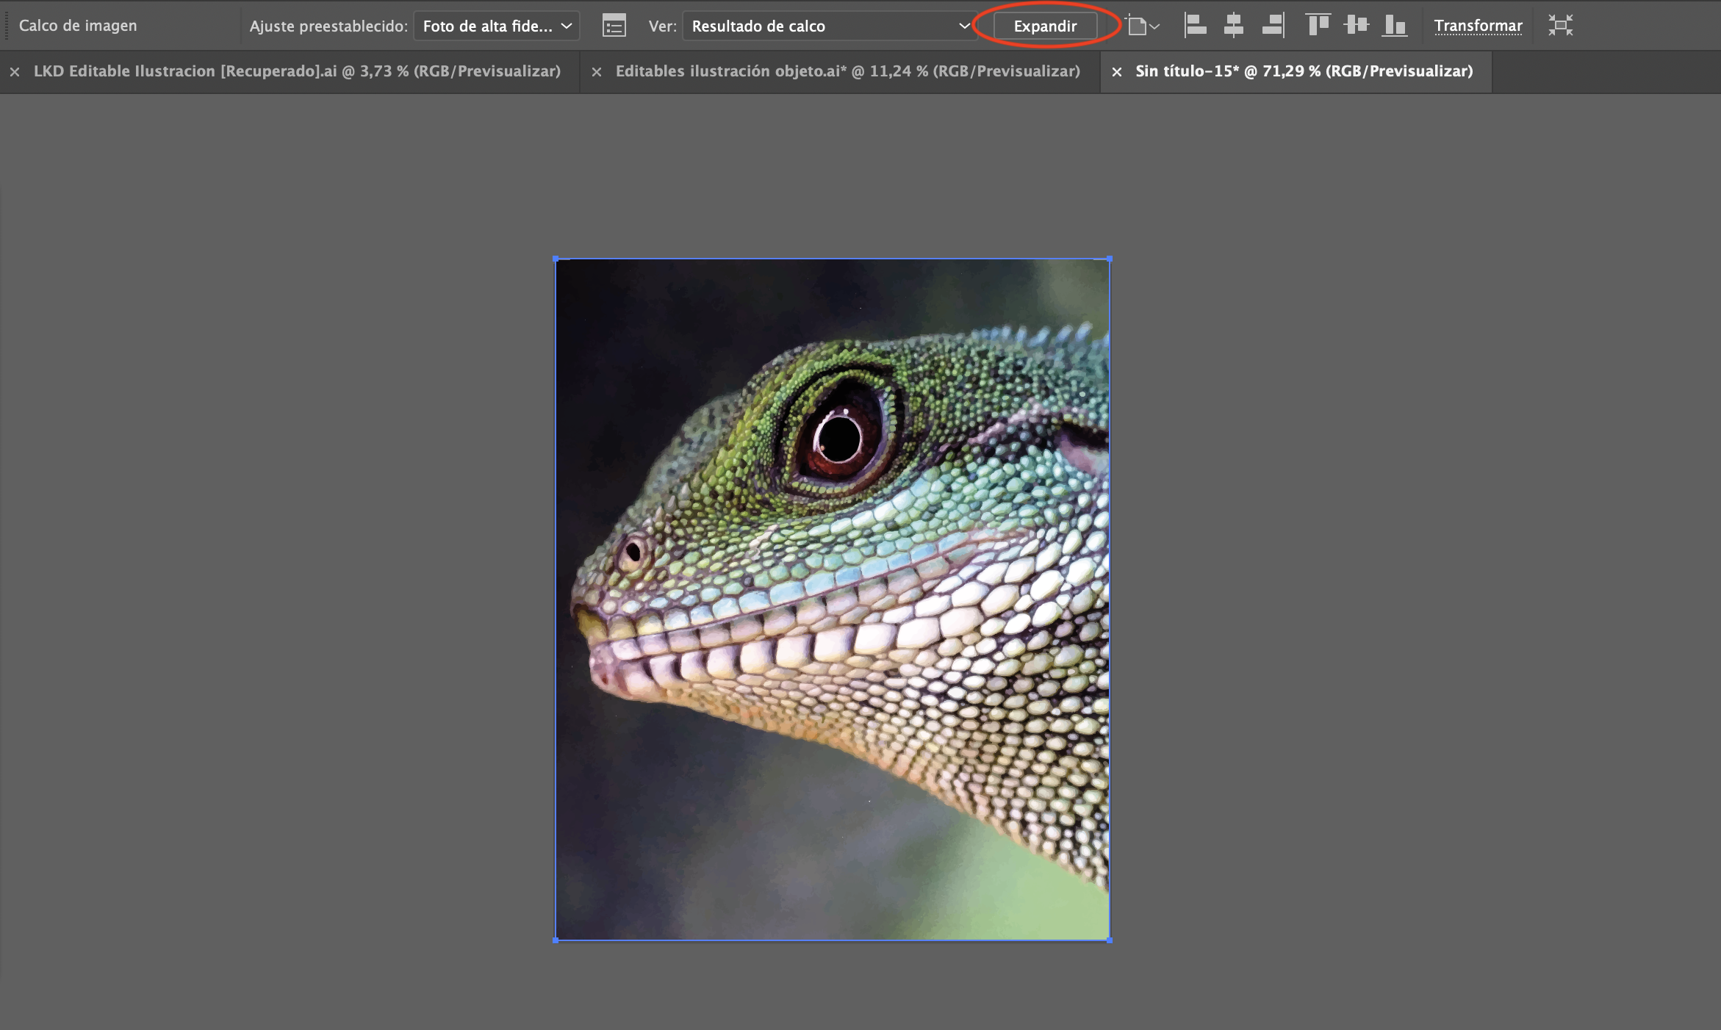Select the horizontal align right icon
Viewport: 1721px width, 1030px height.
tap(1273, 25)
